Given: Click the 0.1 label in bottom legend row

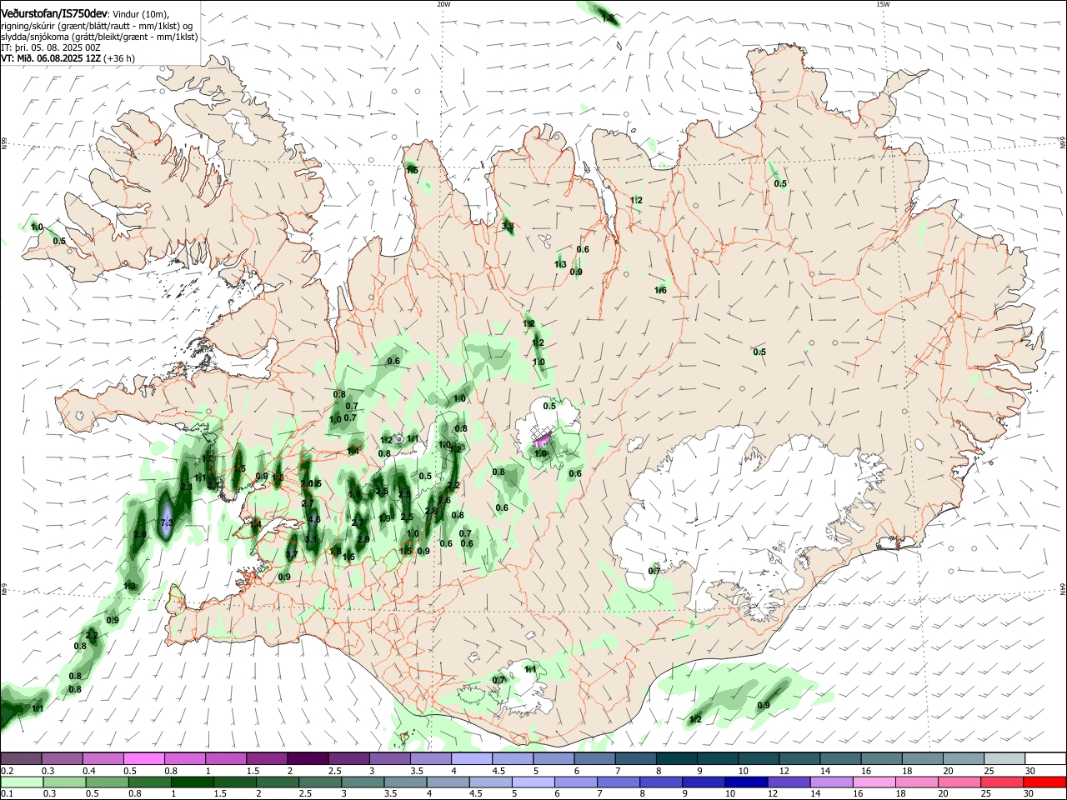Looking at the screenshot, I should 7,792.
